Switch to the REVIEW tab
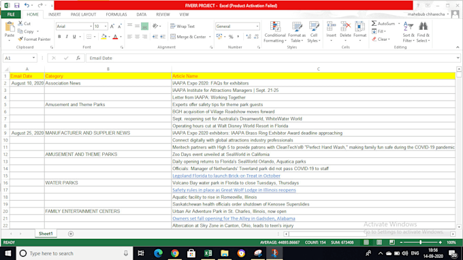Screen dimensions: 463x260 (x=163, y=14)
